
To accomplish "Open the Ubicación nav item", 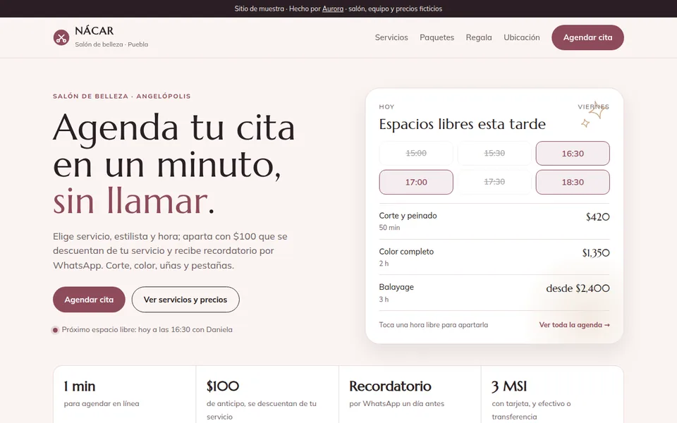I will coord(522,37).
